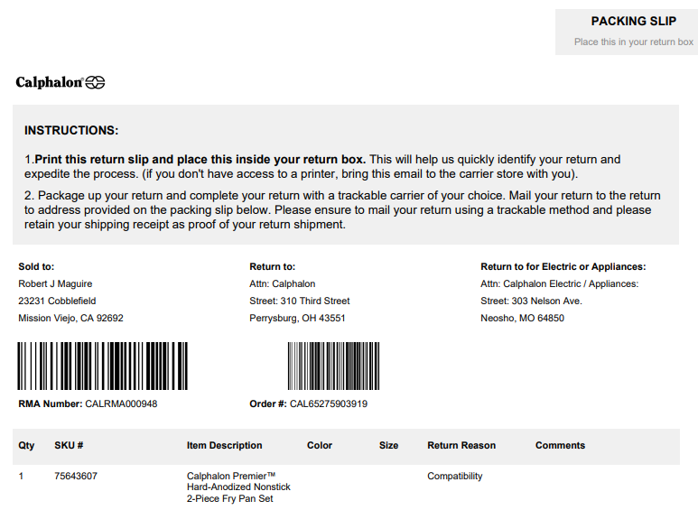
Task: Click the INSTRUCTIONS: heading
Action: 71,130
